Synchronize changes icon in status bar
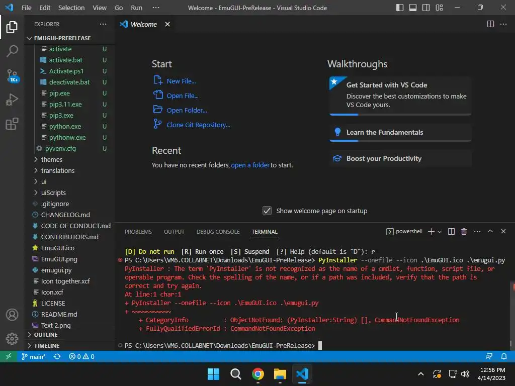The height and width of the screenshot is (386, 515). [57, 356]
